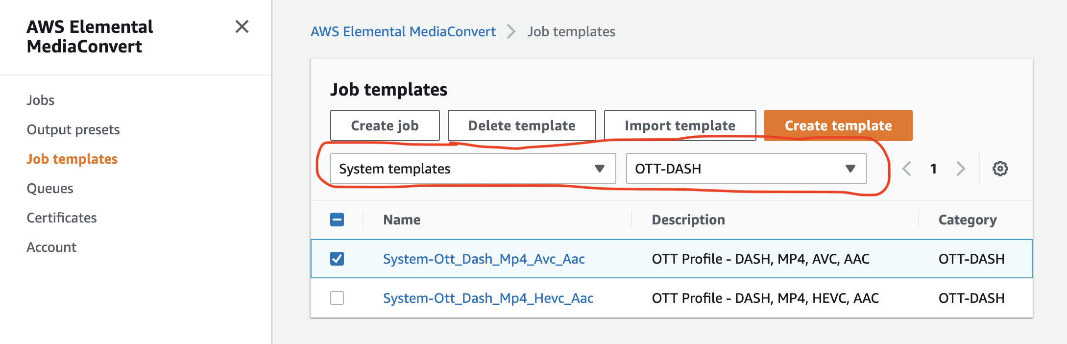Open Queues in the sidebar
Image resolution: width=1067 pixels, height=344 pixels.
(49, 188)
